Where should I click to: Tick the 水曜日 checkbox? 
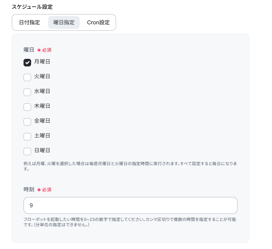[27, 92]
